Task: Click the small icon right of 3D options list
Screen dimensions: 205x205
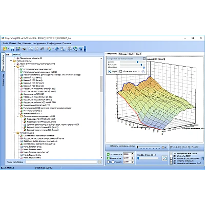Action: pyautogui.click(x=203, y=158)
